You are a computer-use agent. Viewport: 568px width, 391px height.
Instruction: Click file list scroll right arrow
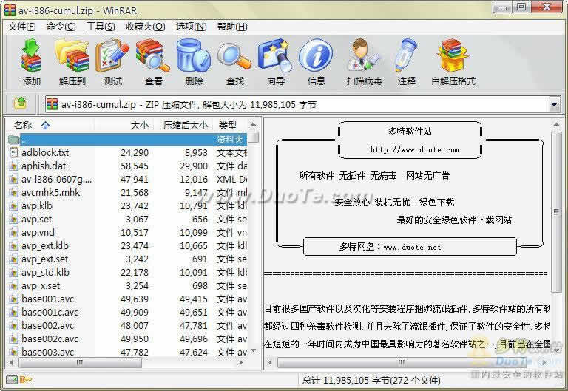241,362
